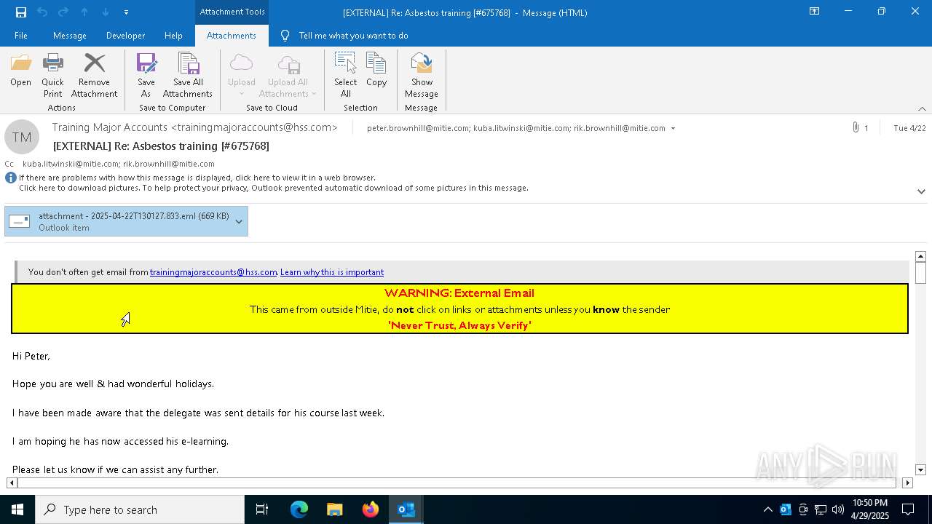Open the File menu
Image resolution: width=932 pixels, height=524 pixels.
pos(21,36)
